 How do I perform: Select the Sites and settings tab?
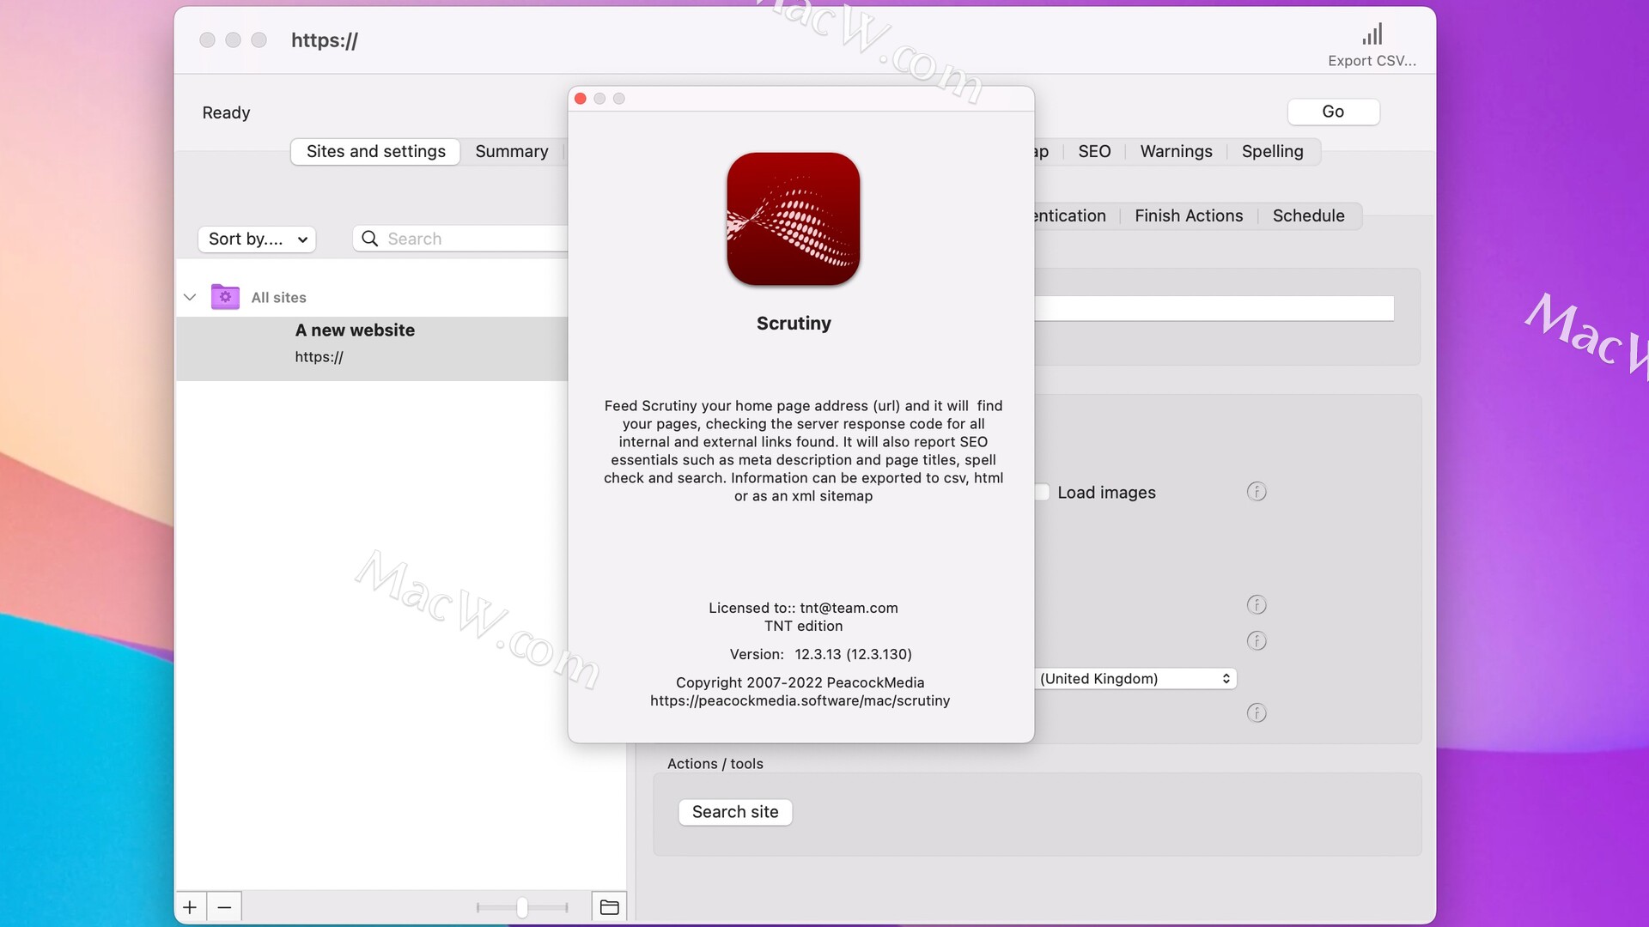[376, 150]
